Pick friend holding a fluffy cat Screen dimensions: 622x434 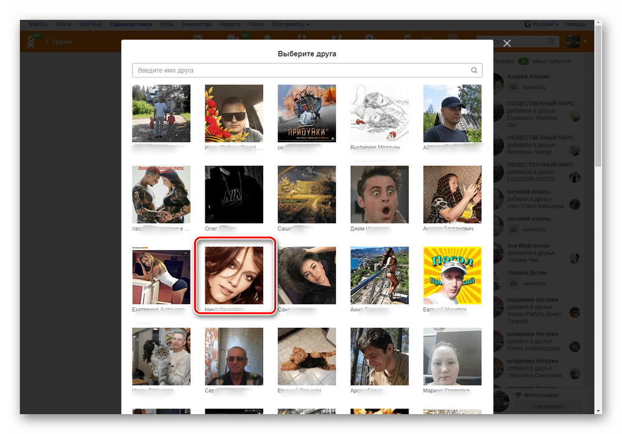tap(161, 356)
